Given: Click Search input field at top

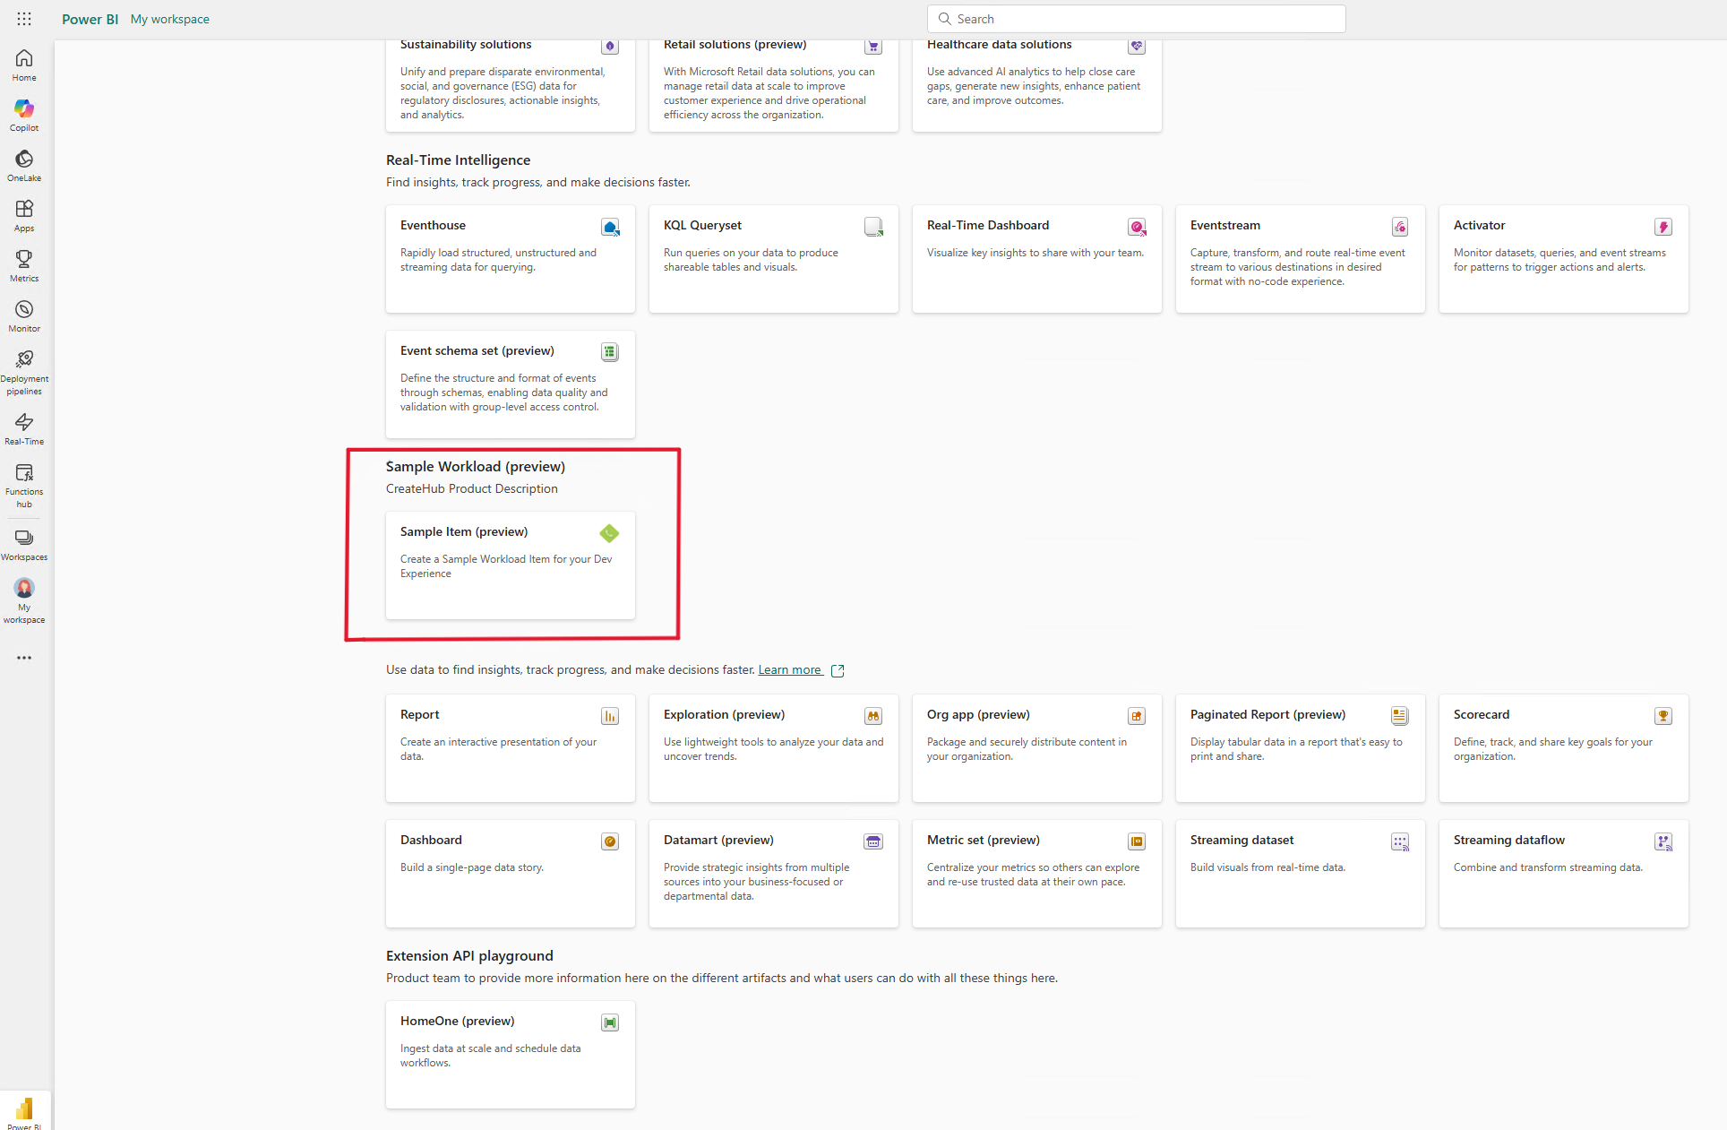Looking at the screenshot, I should pos(1137,19).
